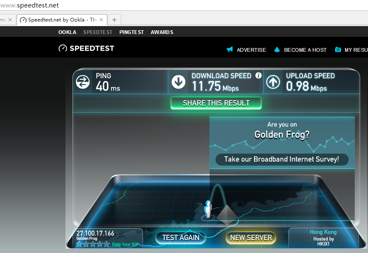Close the Speedtest.net by Ookla tab
The height and width of the screenshot is (253, 368).
(102, 20)
